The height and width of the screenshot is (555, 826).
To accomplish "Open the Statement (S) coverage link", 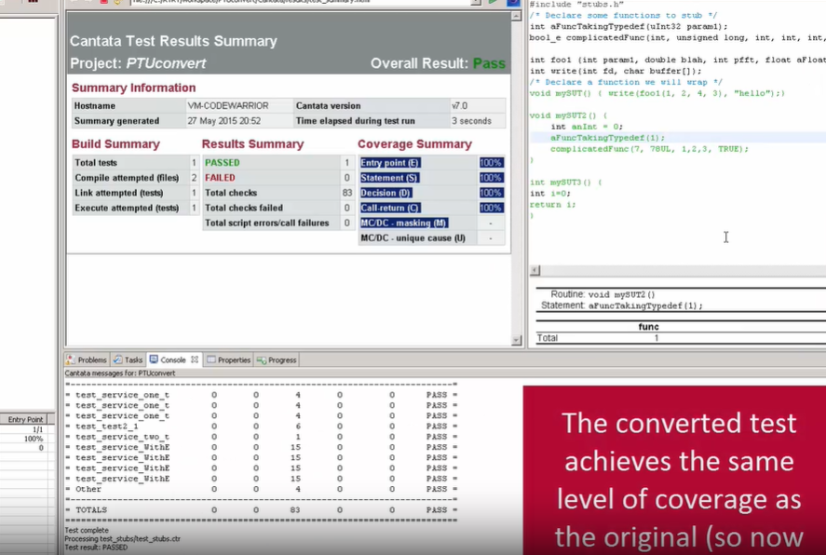I will (x=389, y=178).
